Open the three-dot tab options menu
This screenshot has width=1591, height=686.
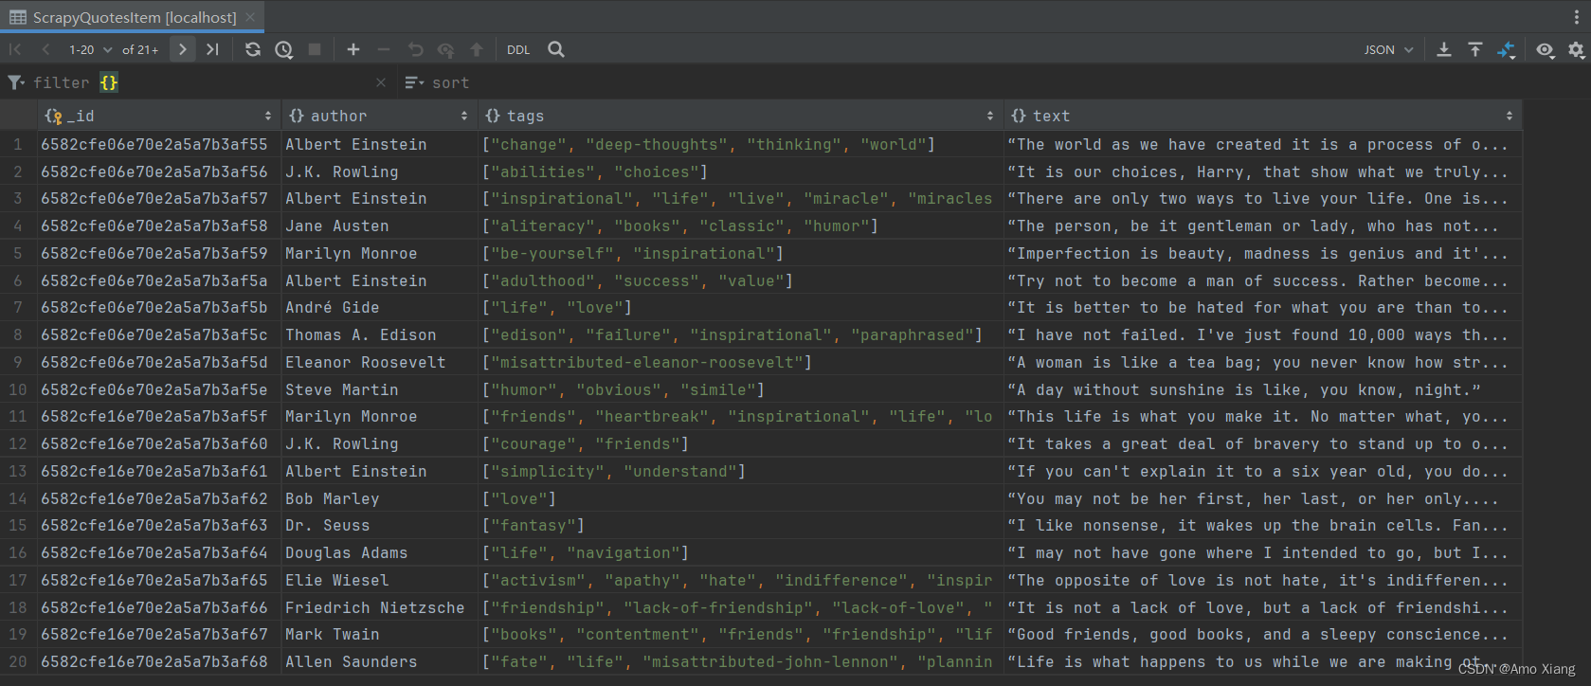(x=1576, y=17)
